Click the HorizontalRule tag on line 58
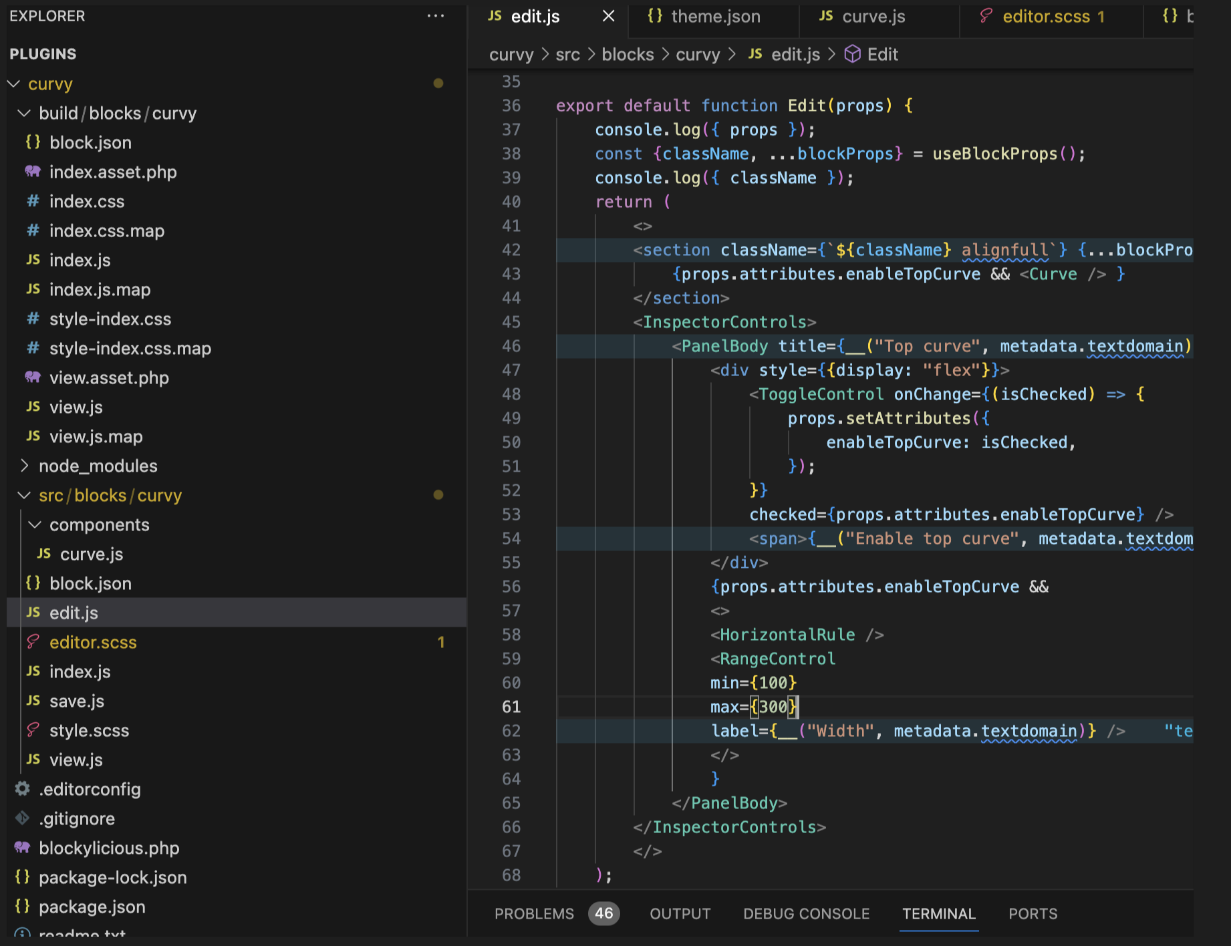The width and height of the screenshot is (1231, 946). point(787,635)
